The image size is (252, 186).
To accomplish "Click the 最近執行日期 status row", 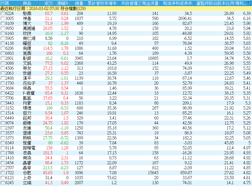I will click(47, 9).
